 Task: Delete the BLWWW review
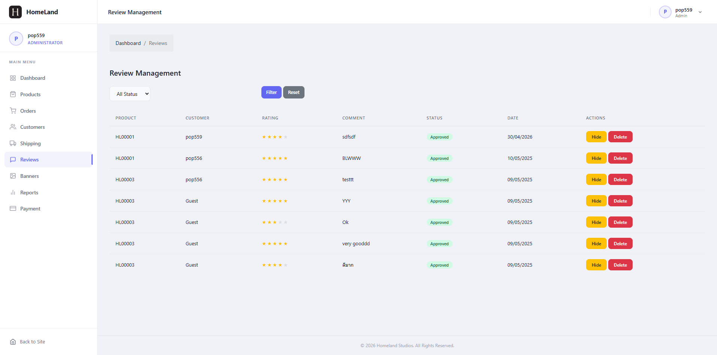click(620, 158)
